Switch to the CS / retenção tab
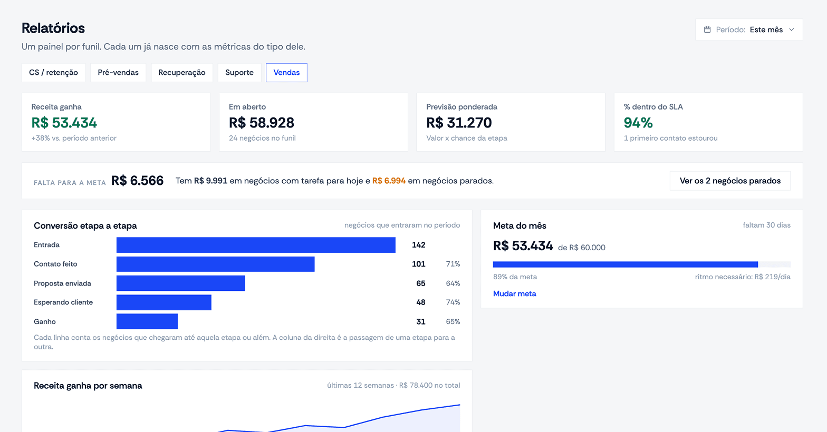This screenshot has height=432, width=827. tap(53, 73)
